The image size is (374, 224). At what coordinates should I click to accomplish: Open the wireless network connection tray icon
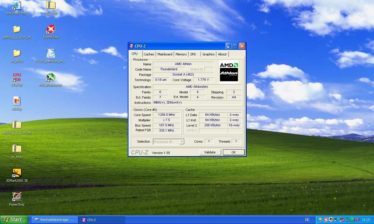336,220
